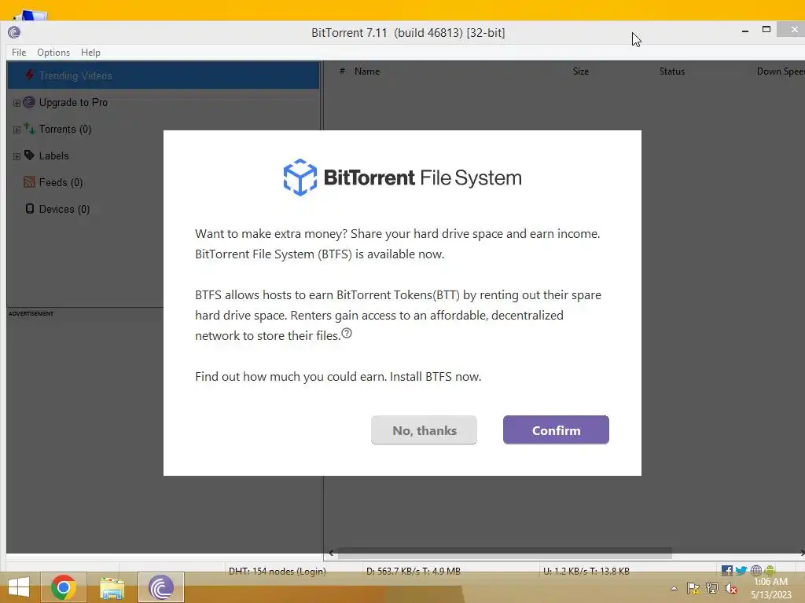805x603 pixels.
Task: Click the Confirm button to install BTFS
Action: (556, 429)
